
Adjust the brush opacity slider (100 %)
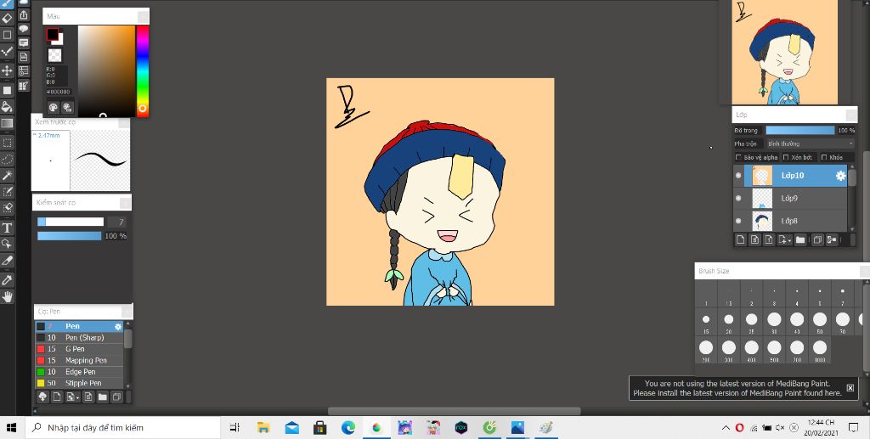tap(70, 236)
